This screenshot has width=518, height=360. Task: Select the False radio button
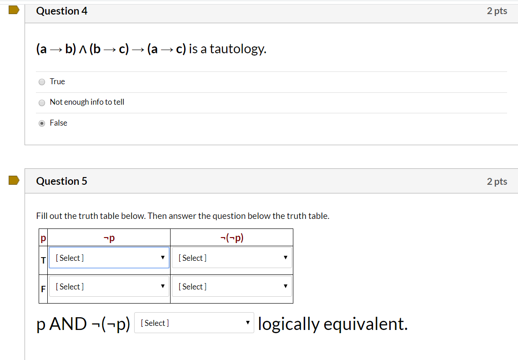(42, 123)
